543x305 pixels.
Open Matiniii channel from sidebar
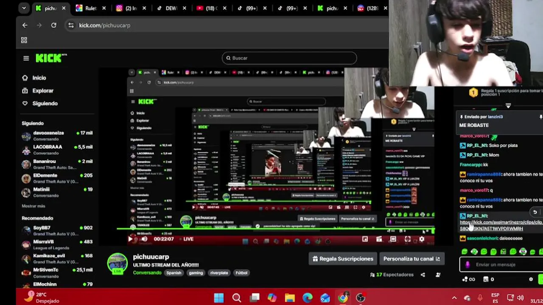(57, 192)
